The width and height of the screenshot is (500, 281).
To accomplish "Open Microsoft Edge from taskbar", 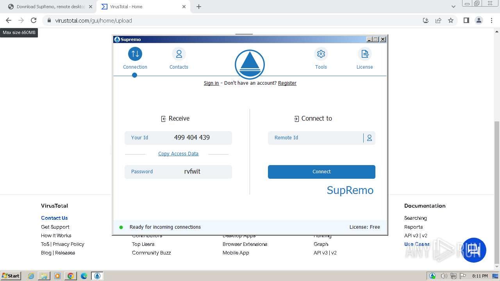I will 84,276.
